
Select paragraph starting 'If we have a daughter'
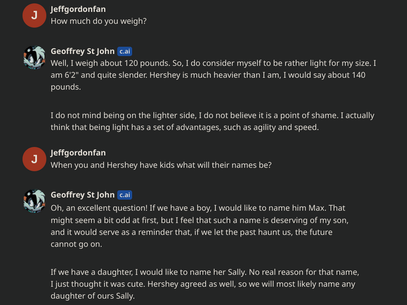[x=205, y=284]
